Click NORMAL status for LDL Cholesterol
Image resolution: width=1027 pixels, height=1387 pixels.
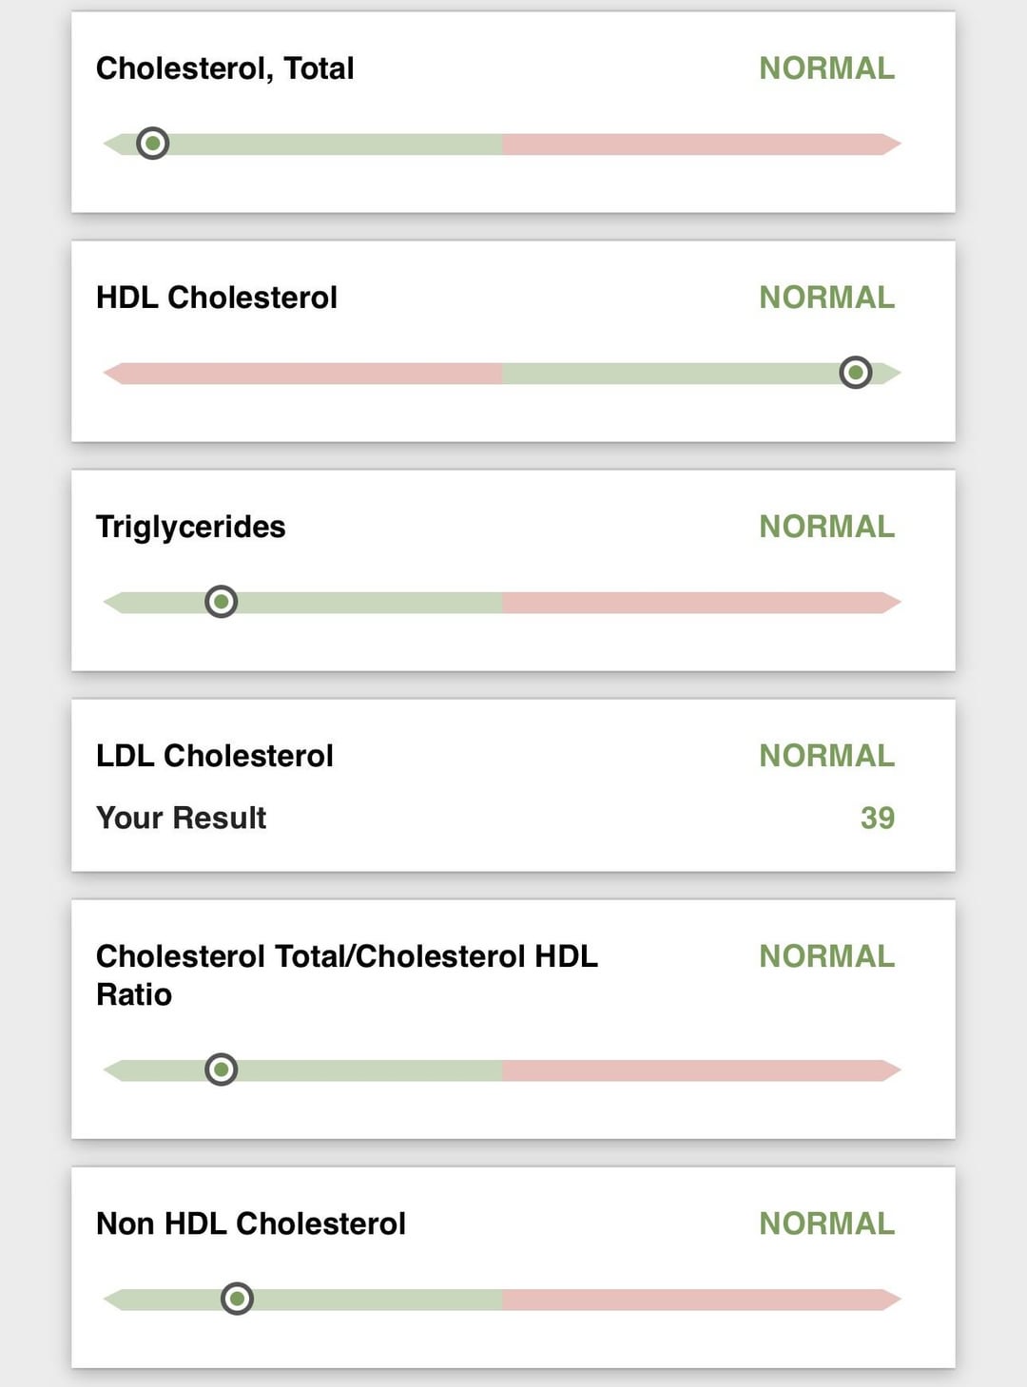click(x=826, y=756)
